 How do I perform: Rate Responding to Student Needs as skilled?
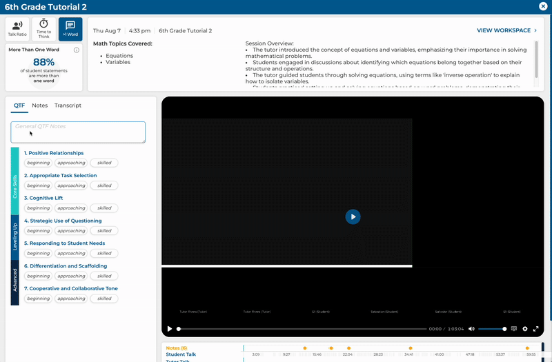tap(104, 253)
